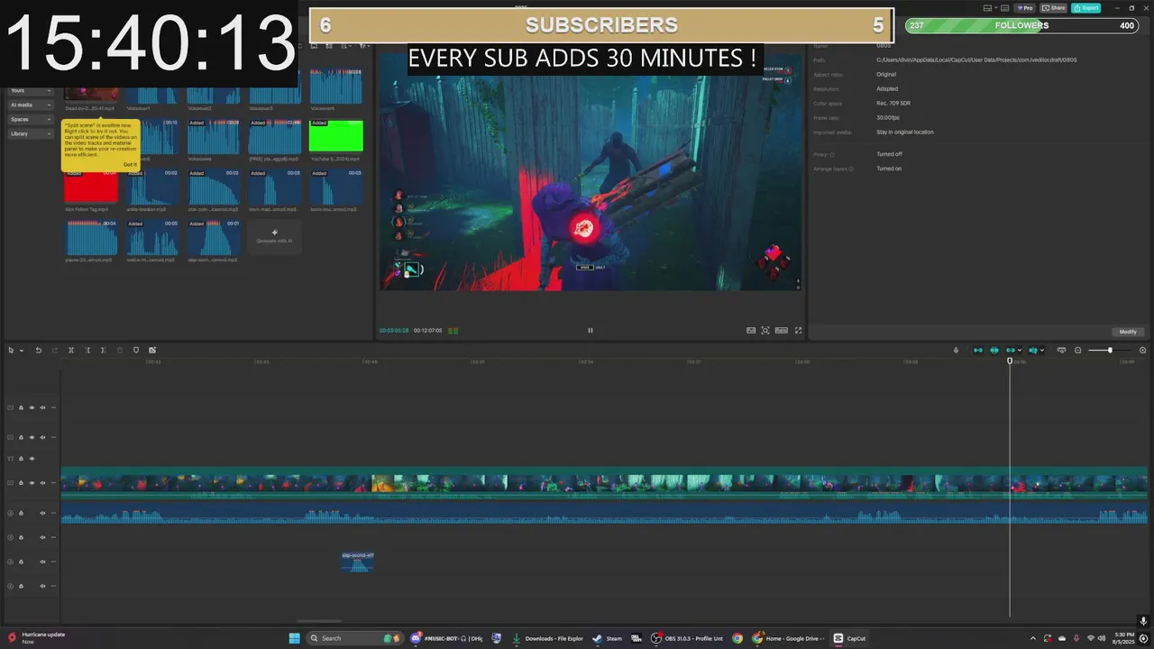This screenshot has width=1154, height=649.
Task: Open the preview aspect ratio button
Action: click(x=782, y=330)
